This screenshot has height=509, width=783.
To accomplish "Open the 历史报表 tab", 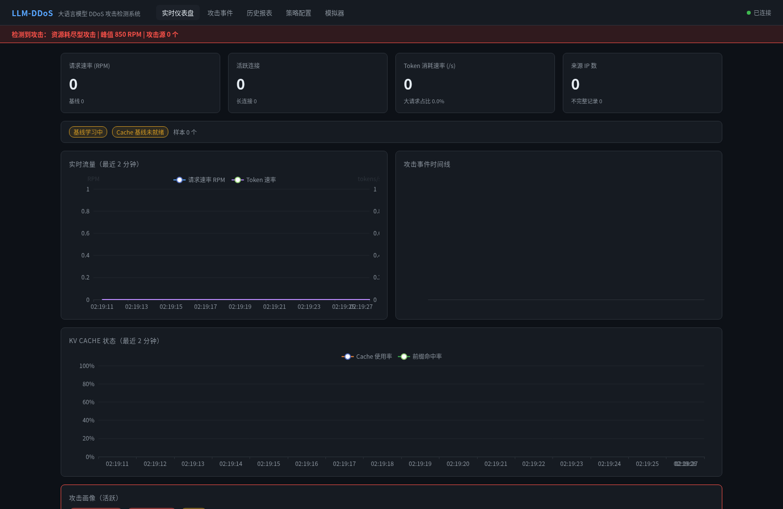I will click(259, 13).
